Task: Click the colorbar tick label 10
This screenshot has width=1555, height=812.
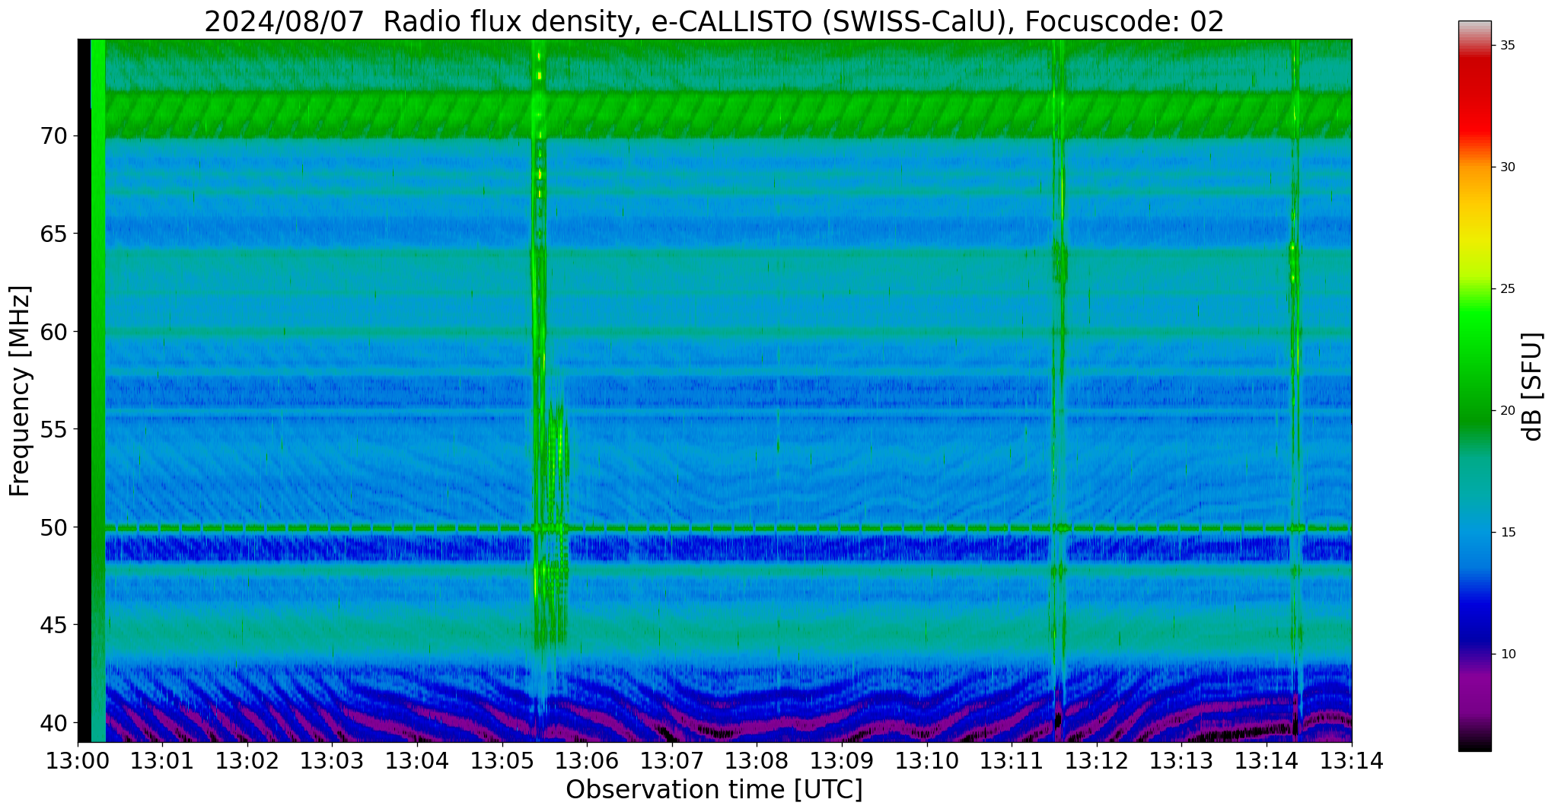Action: pos(1508,654)
